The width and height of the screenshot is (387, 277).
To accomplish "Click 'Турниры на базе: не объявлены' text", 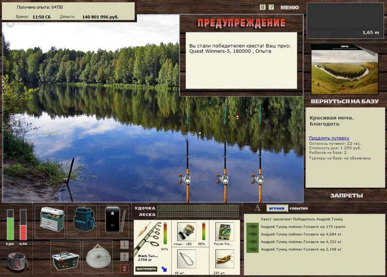I will pos(340,158).
